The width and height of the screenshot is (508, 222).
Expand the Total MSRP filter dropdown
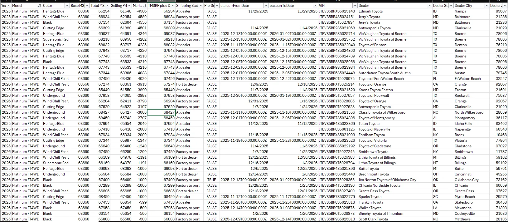click(x=108, y=6)
